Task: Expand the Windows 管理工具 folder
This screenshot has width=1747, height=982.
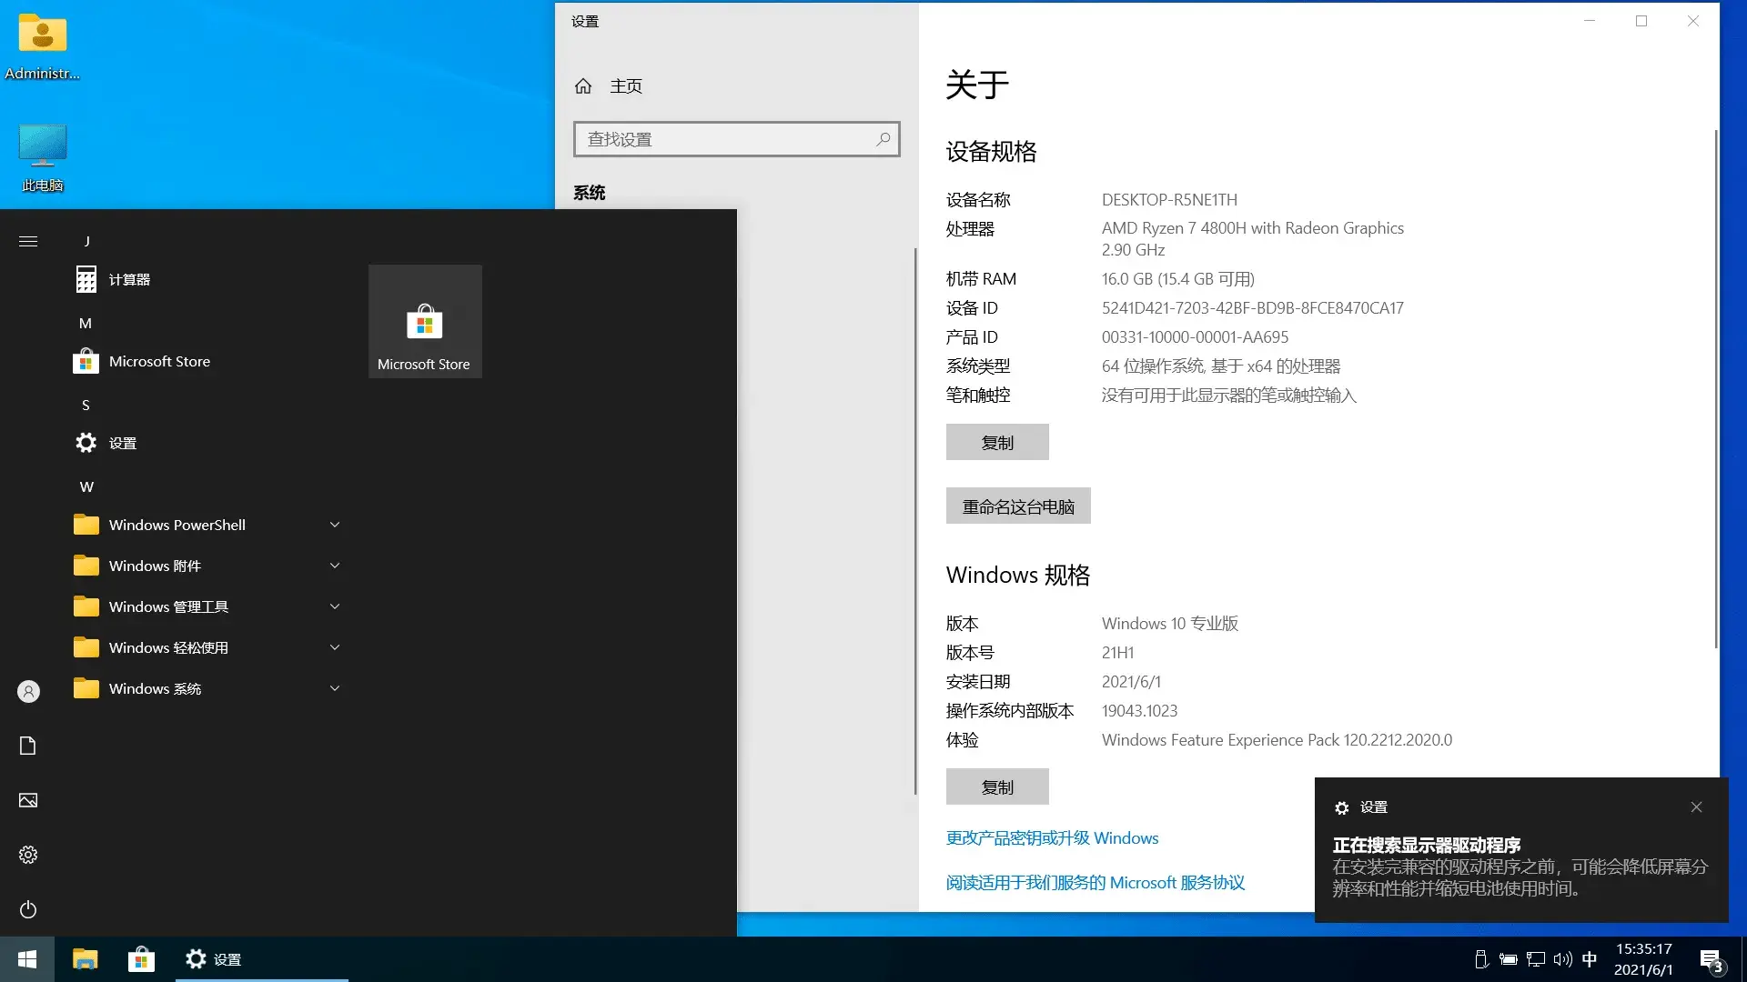Action: (x=209, y=606)
